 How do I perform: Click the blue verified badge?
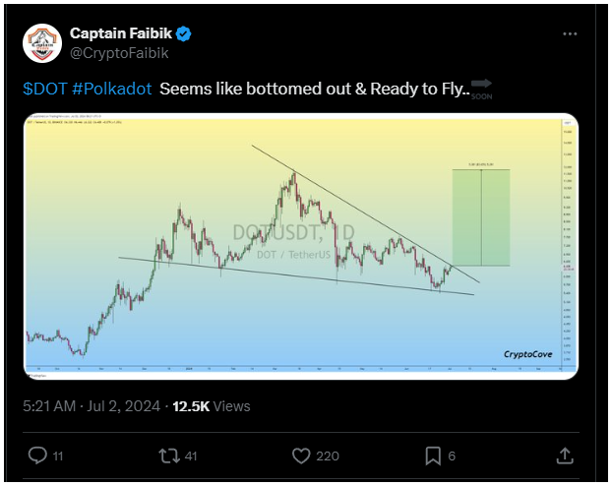(x=183, y=34)
